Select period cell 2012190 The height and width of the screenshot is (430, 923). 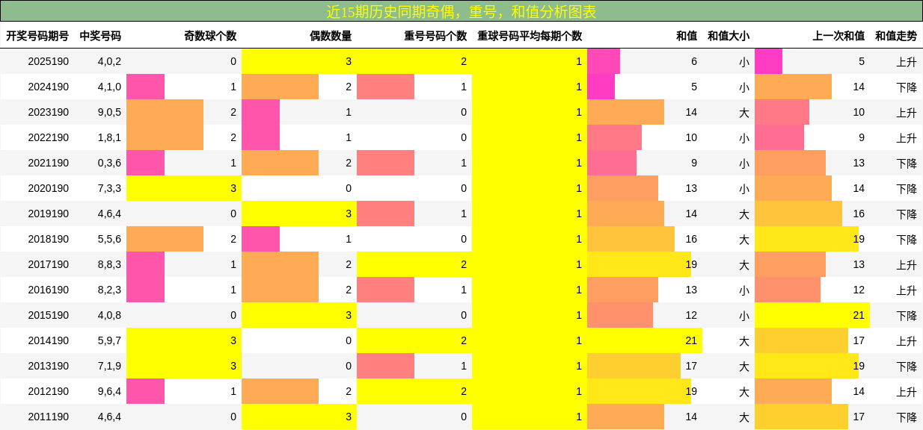point(48,391)
